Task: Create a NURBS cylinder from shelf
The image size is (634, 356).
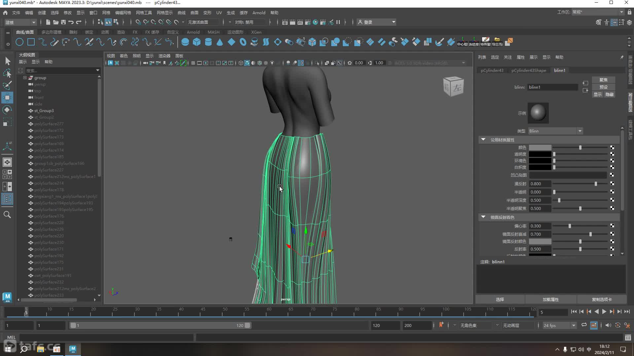Action: pos(208,42)
